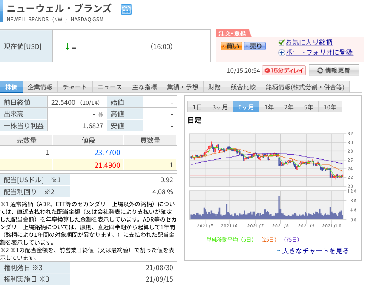Select the 10年 chart period

[330, 107]
